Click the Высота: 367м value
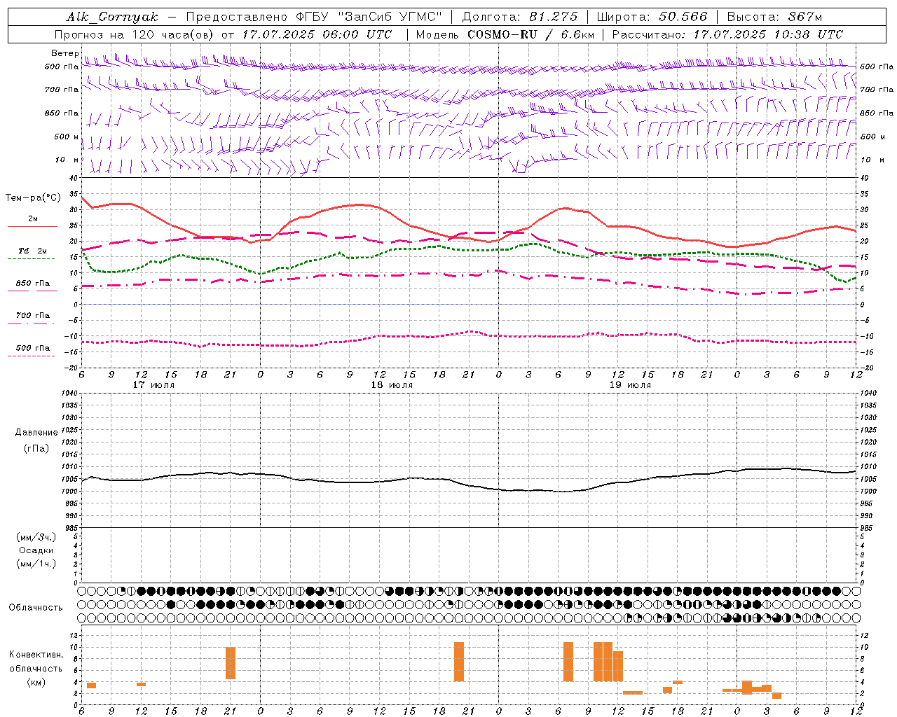The height and width of the screenshot is (717, 897). [774, 17]
